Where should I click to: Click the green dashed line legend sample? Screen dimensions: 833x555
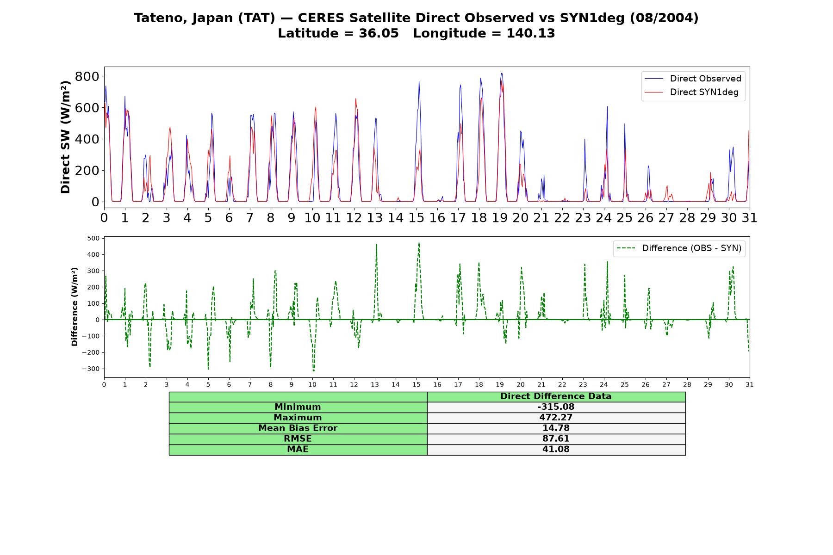tap(626, 248)
